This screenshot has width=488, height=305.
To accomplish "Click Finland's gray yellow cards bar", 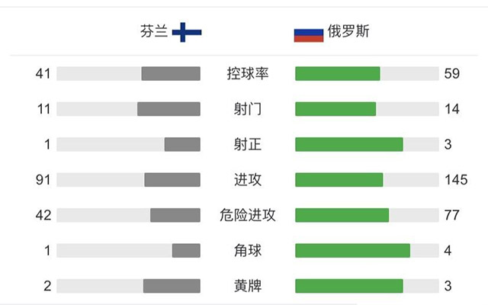I will click(172, 286).
